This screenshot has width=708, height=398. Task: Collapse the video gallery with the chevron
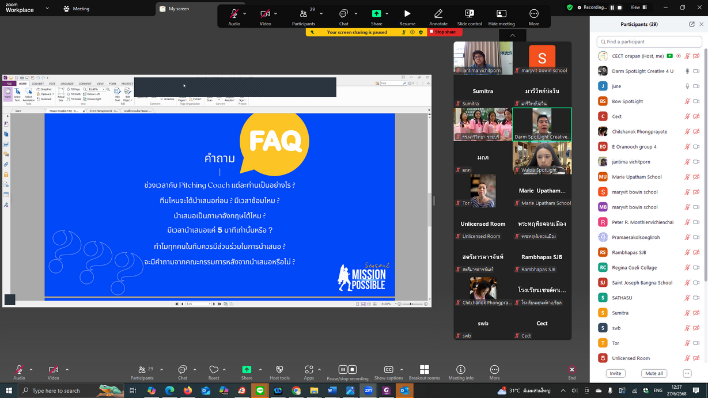[512, 35]
